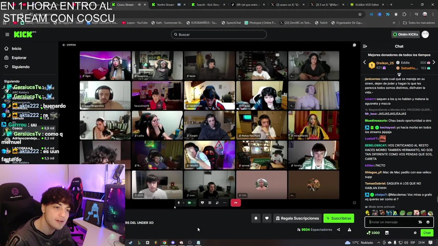The height and width of the screenshot is (246, 438).
Task: Open Chrome from the taskbar
Action: (x=164, y=243)
